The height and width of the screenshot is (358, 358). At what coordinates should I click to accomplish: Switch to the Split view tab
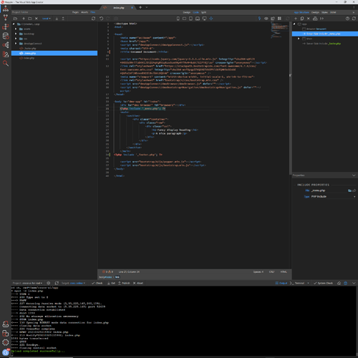[203, 12]
